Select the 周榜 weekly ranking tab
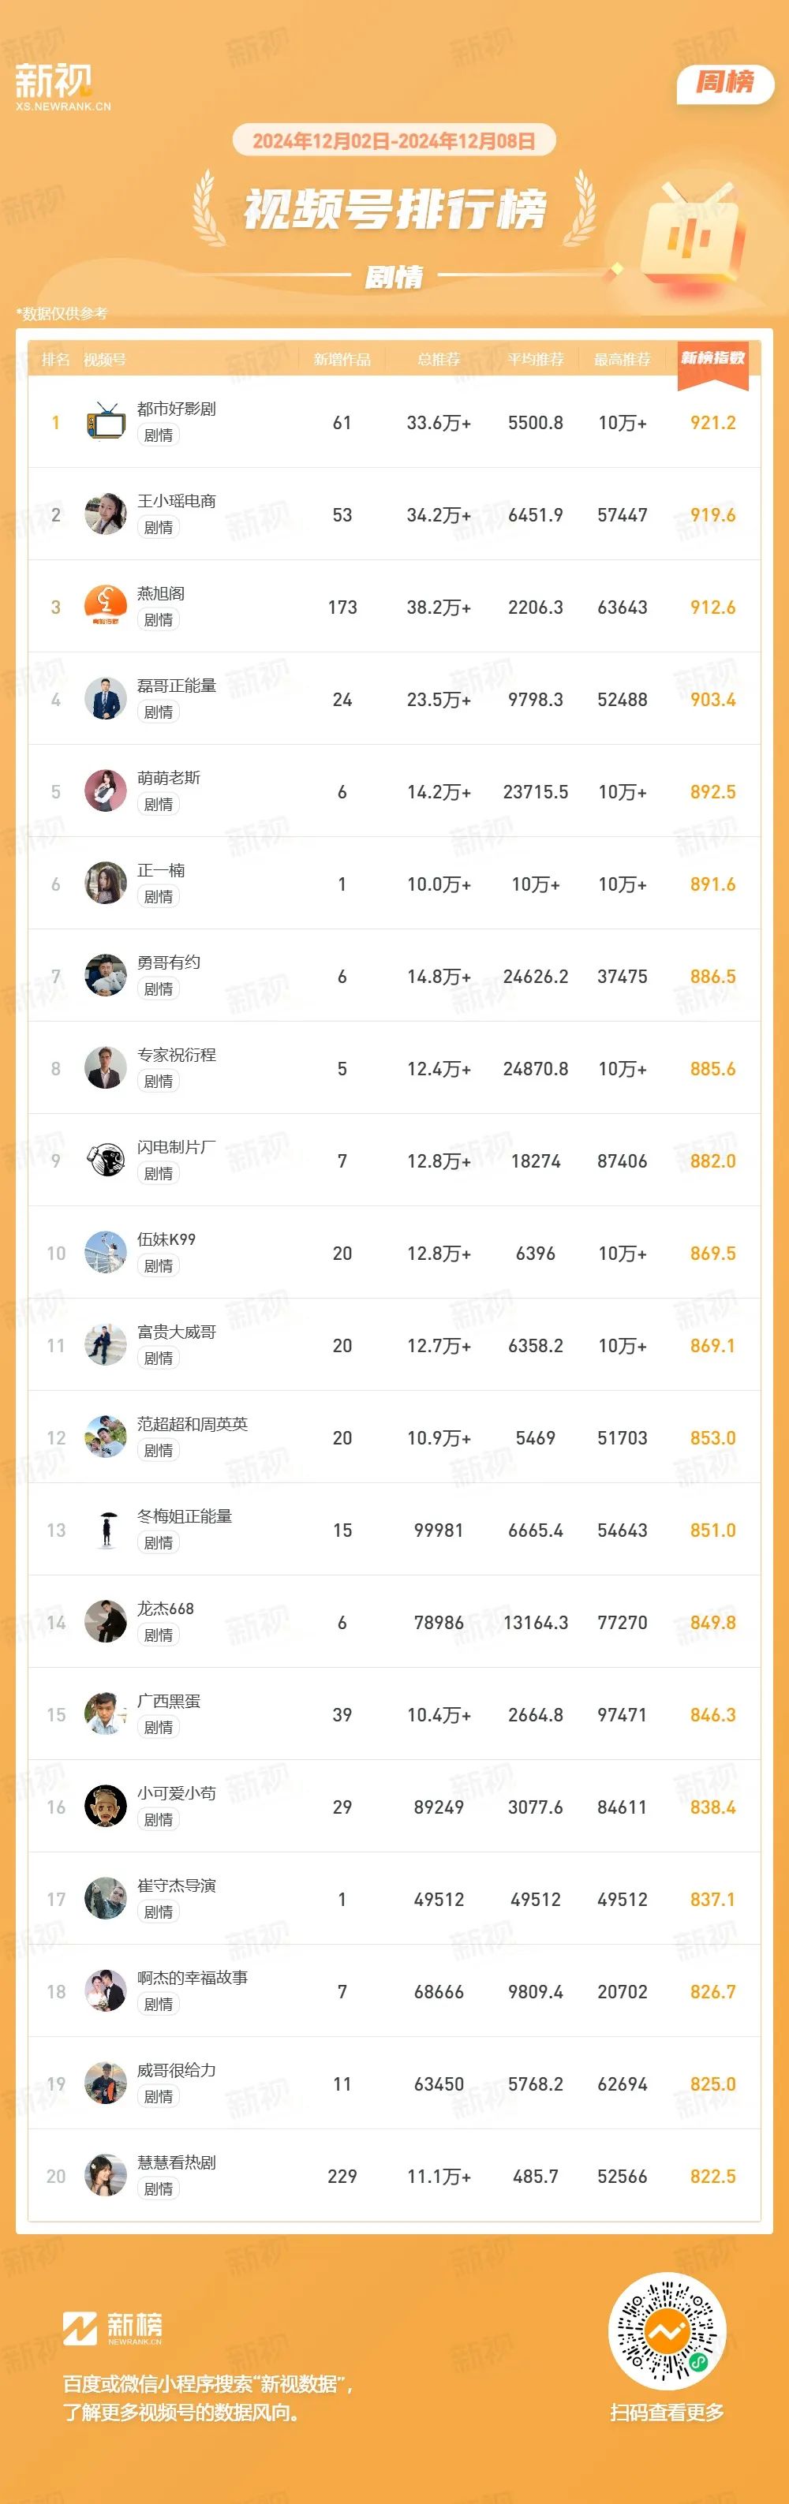This screenshot has width=789, height=2504. (x=725, y=84)
